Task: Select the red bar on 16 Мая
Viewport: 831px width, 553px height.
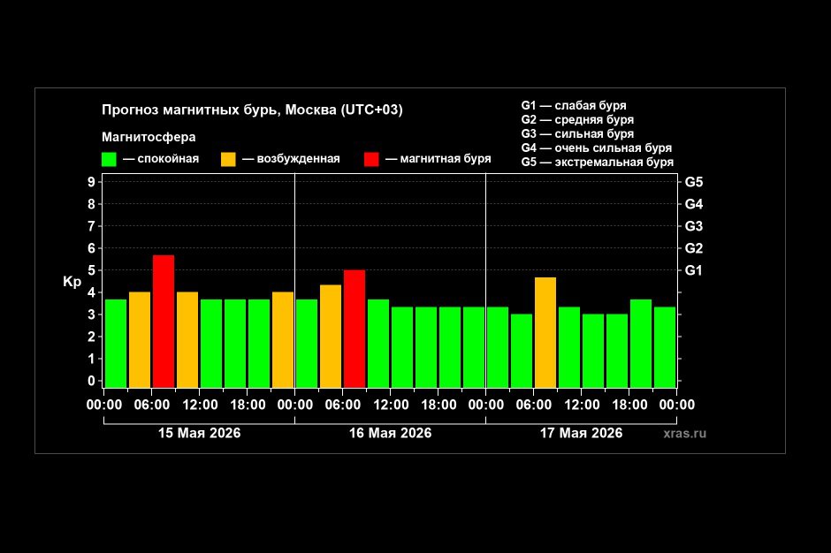Action: (x=354, y=329)
